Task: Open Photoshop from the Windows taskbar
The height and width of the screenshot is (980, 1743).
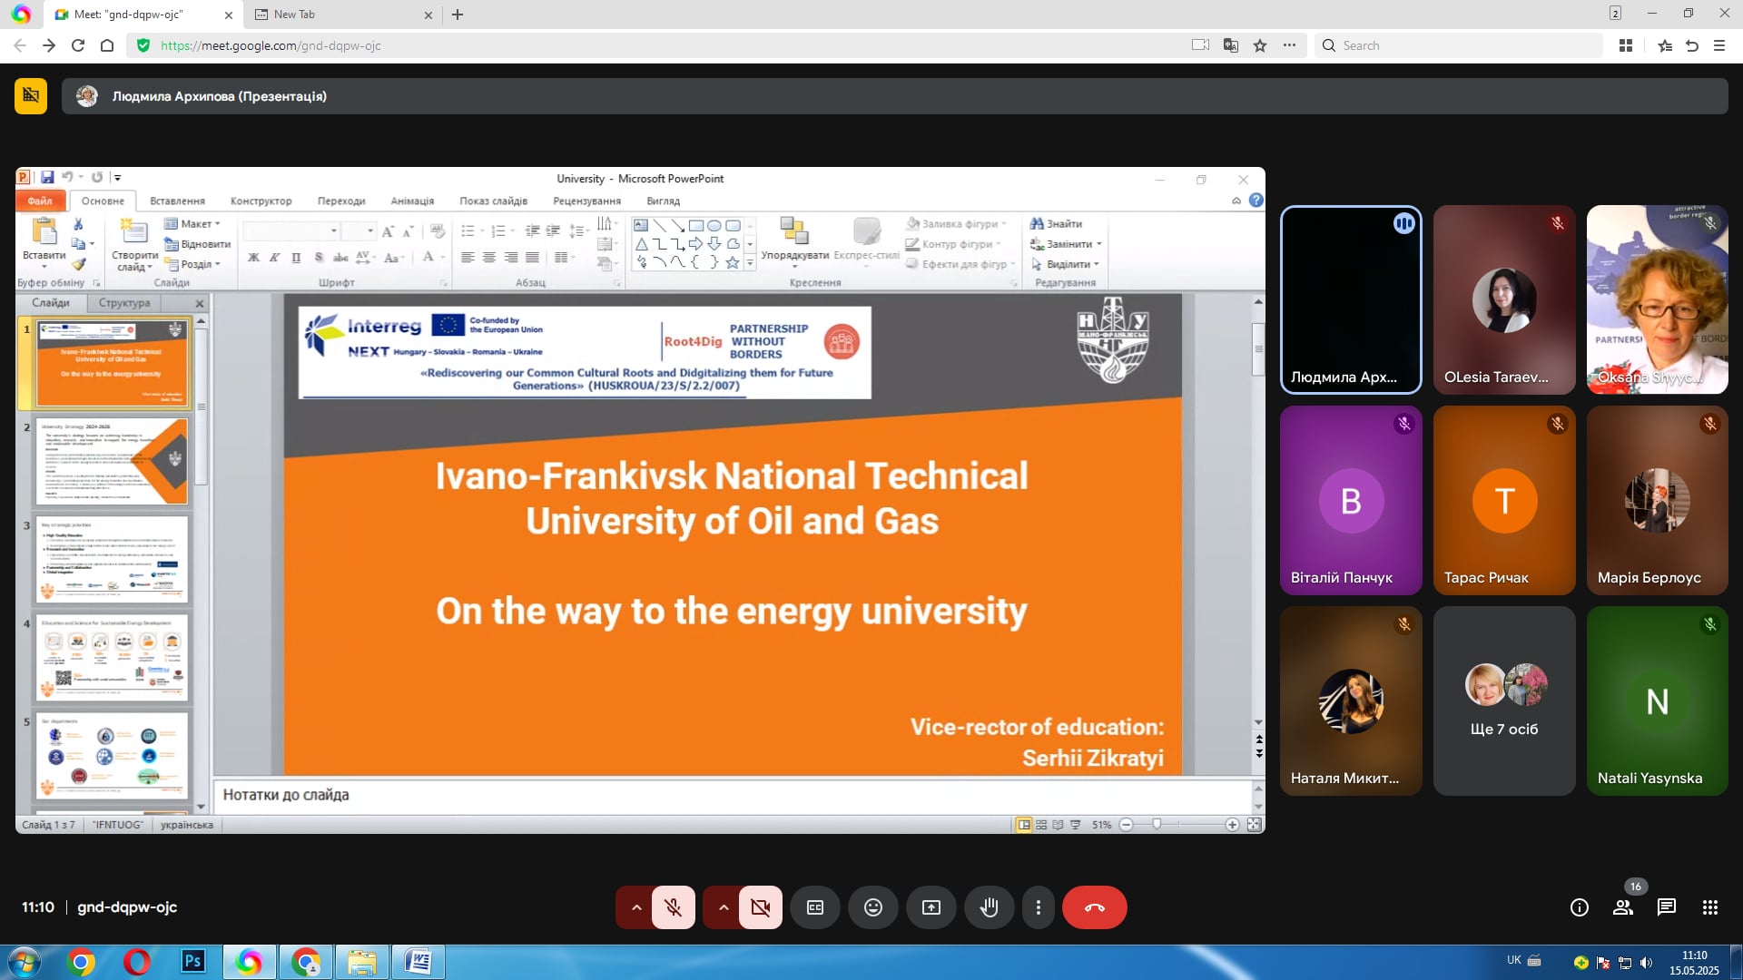Action: point(192,961)
